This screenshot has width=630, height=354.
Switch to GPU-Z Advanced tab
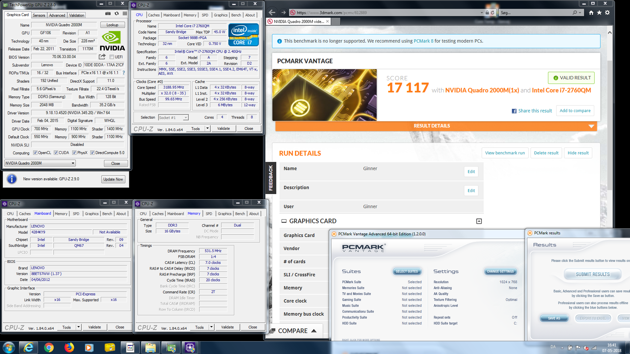[x=57, y=15]
